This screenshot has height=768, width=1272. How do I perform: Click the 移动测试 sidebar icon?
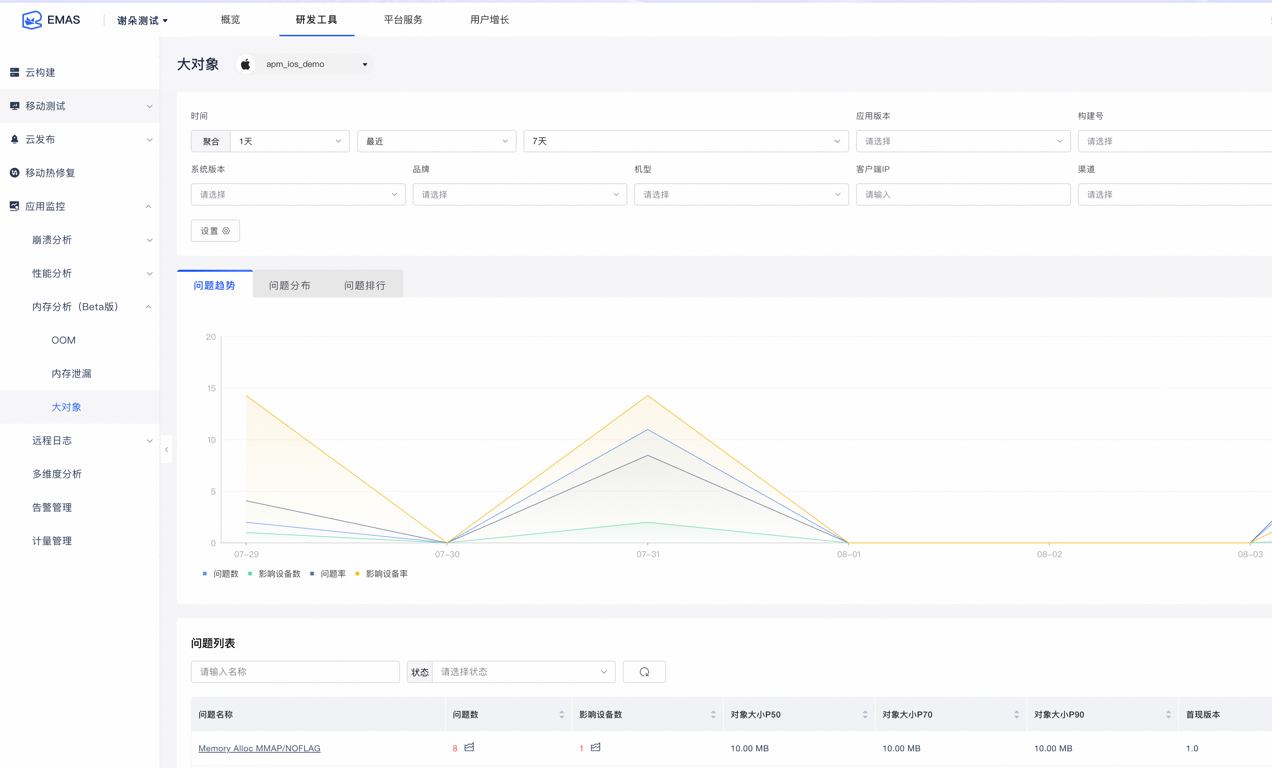pos(15,106)
